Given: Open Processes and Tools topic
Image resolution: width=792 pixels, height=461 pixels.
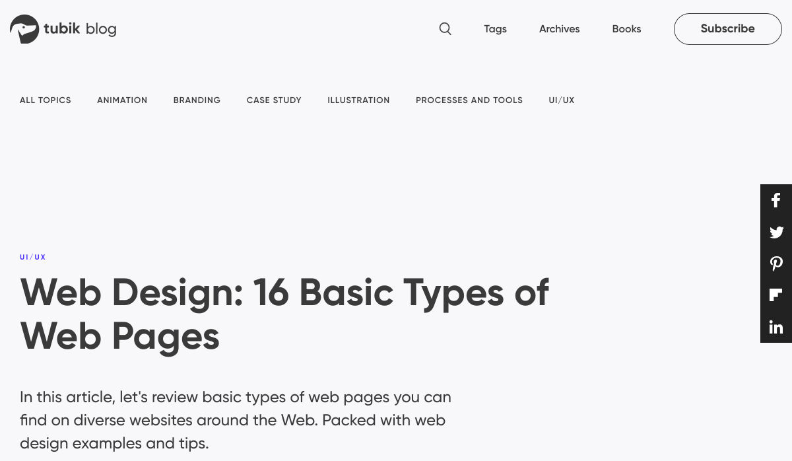Looking at the screenshot, I should pyautogui.click(x=469, y=100).
